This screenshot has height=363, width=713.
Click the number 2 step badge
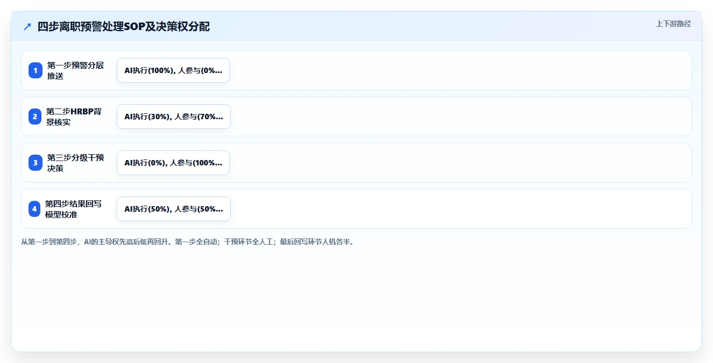pyautogui.click(x=35, y=117)
